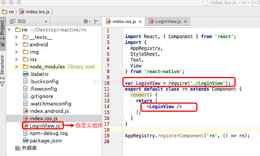
Task: Select index.ios.js in project tree
Action: (43, 118)
